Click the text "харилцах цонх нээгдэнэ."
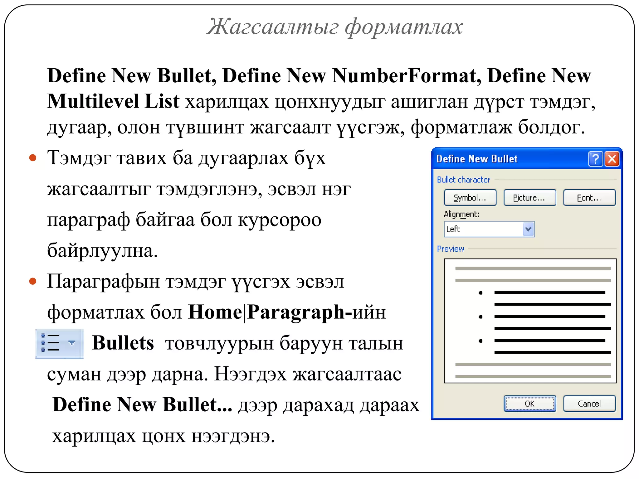639x479 pixels. pos(163,436)
